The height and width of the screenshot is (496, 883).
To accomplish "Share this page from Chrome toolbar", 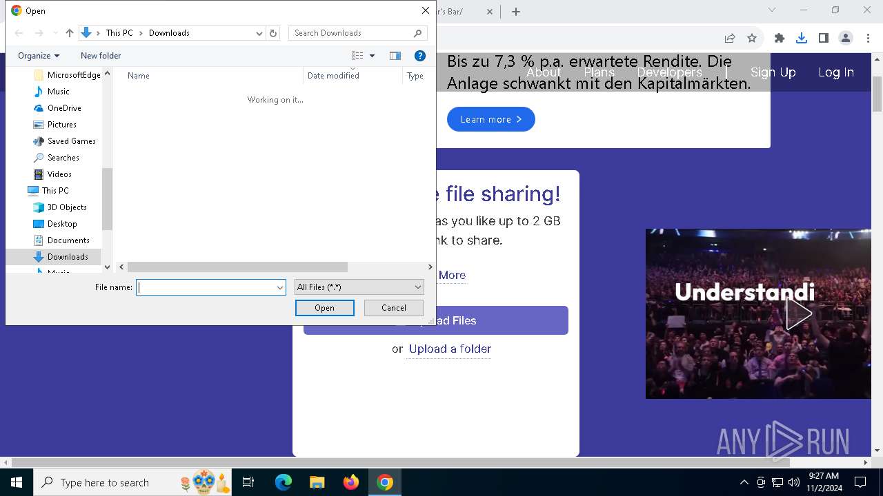I will point(730,39).
